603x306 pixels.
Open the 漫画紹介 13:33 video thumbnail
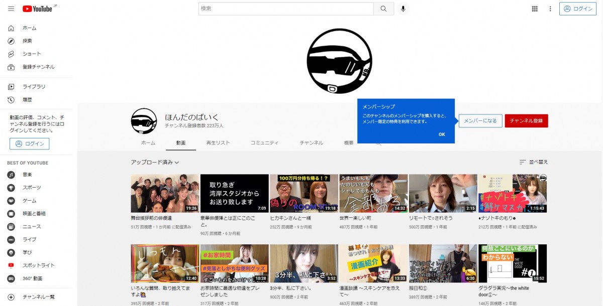click(x=373, y=263)
